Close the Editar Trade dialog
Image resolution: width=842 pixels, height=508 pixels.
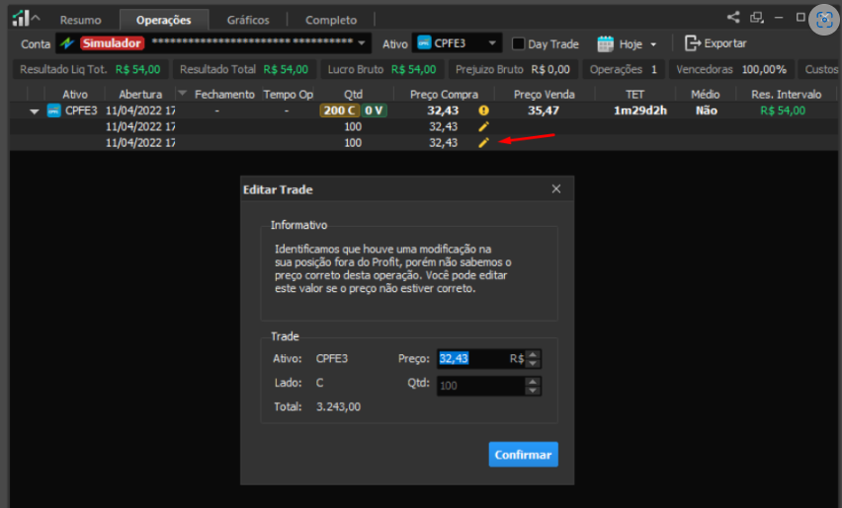(x=556, y=189)
